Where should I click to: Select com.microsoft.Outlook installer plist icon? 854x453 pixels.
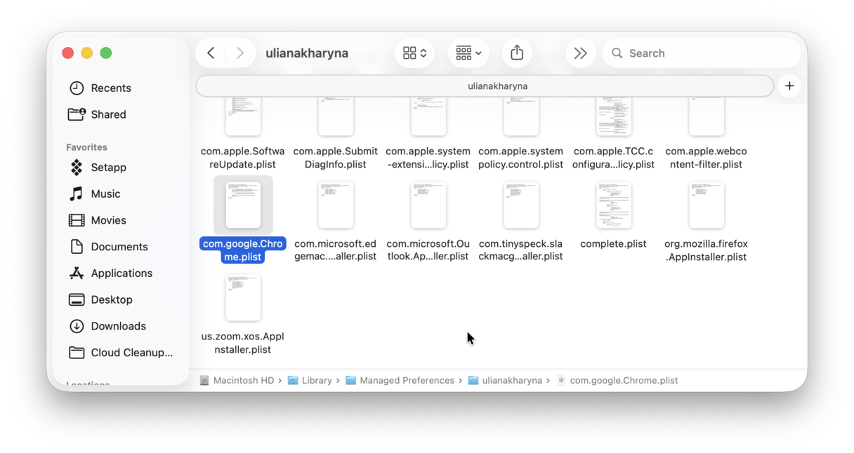coord(428,205)
